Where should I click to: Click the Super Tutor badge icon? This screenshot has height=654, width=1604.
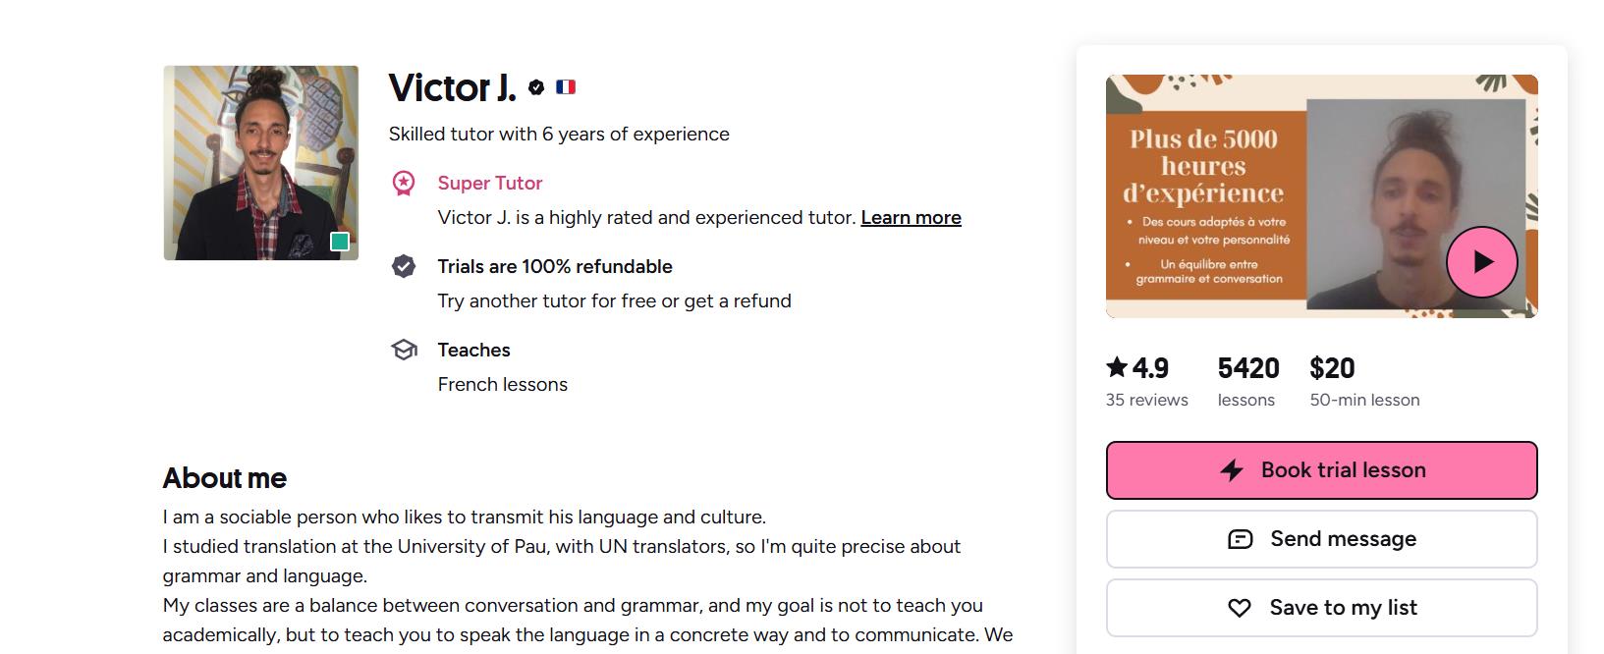404,184
